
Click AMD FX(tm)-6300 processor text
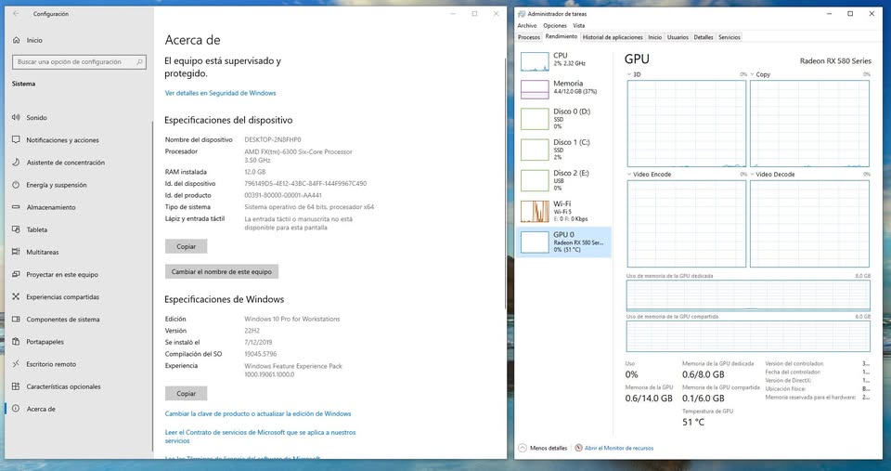coord(298,156)
